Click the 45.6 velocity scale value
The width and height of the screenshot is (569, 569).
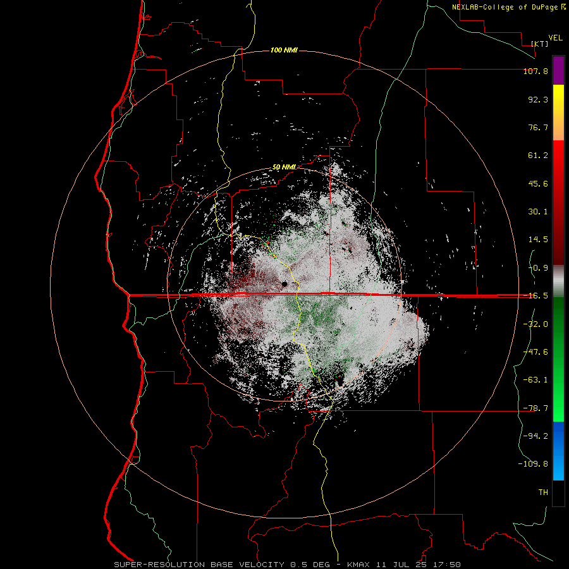coord(538,183)
